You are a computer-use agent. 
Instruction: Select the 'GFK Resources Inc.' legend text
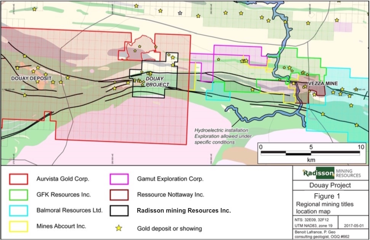pyautogui.click(x=64, y=195)
